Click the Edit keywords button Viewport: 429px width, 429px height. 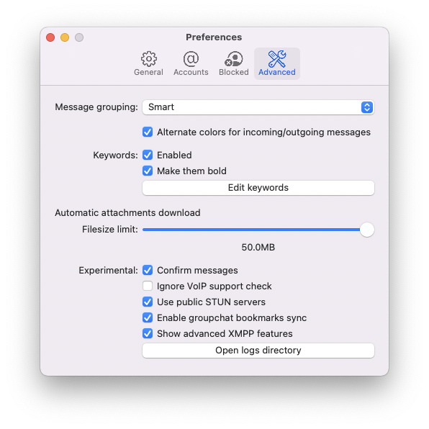coord(258,188)
